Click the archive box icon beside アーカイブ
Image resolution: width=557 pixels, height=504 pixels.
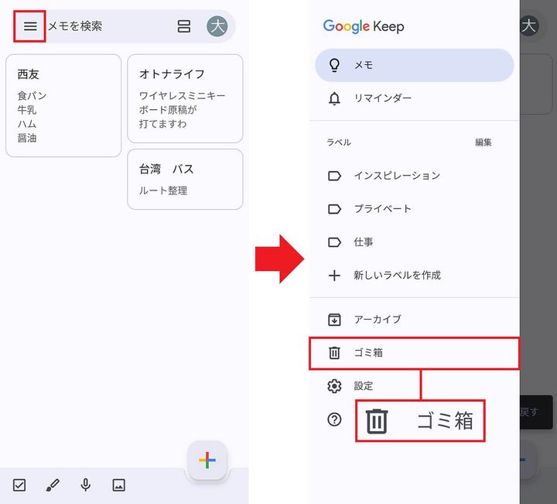point(334,320)
